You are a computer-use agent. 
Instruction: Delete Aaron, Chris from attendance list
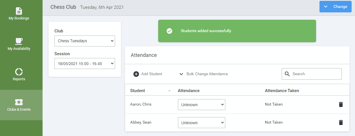point(341,104)
